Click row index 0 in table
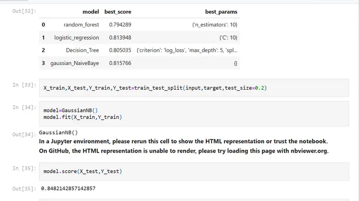 pyautogui.click(x=43, y=25)
